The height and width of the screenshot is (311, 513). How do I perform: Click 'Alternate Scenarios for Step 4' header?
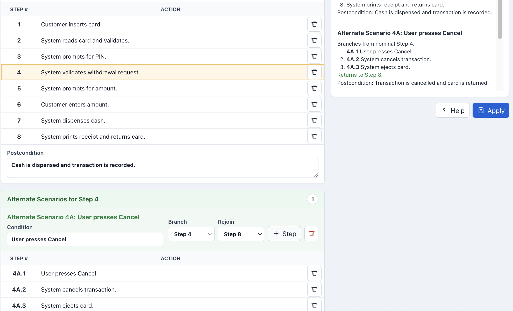point(53,199)
